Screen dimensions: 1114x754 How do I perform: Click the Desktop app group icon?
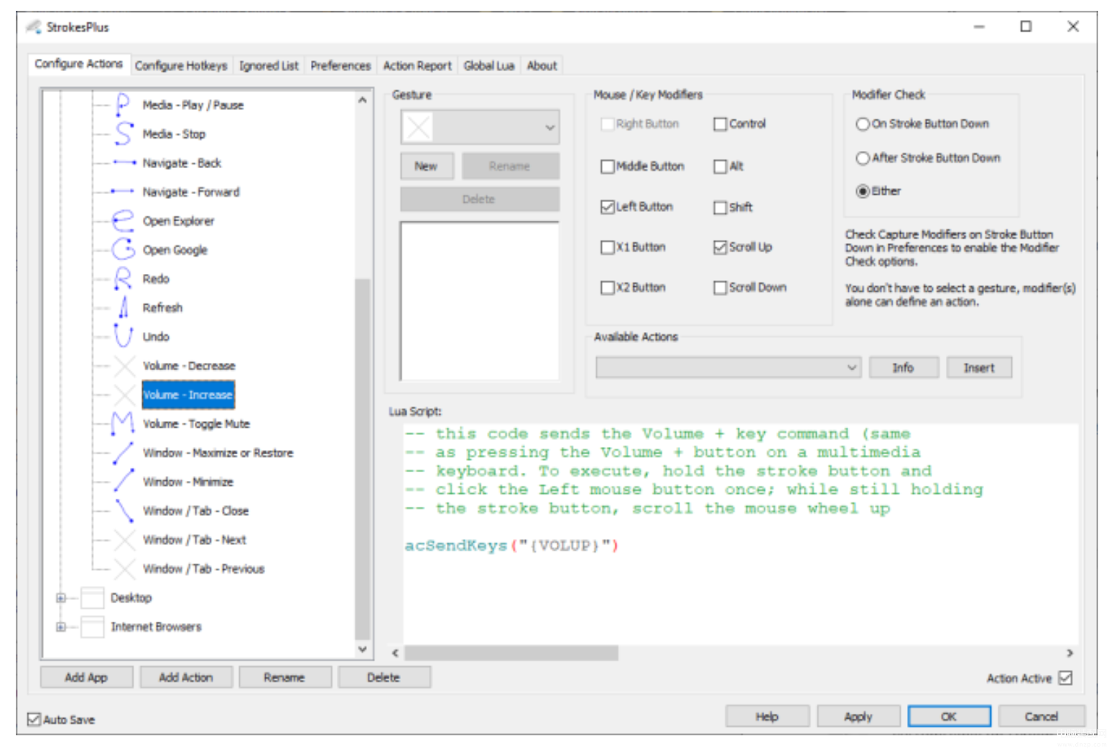coord(92,597)
